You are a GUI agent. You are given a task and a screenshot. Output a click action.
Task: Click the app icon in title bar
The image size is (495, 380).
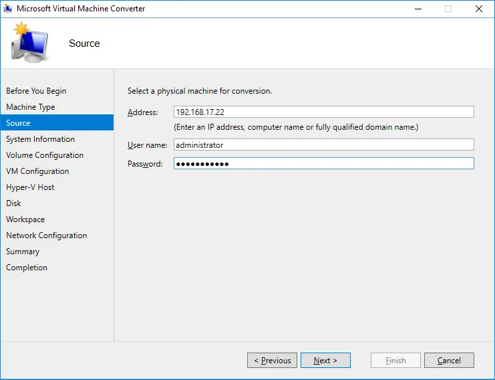coord(8,9)
